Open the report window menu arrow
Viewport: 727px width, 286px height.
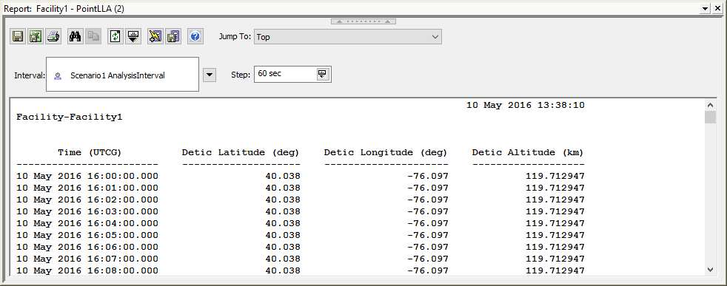point(706,8)
